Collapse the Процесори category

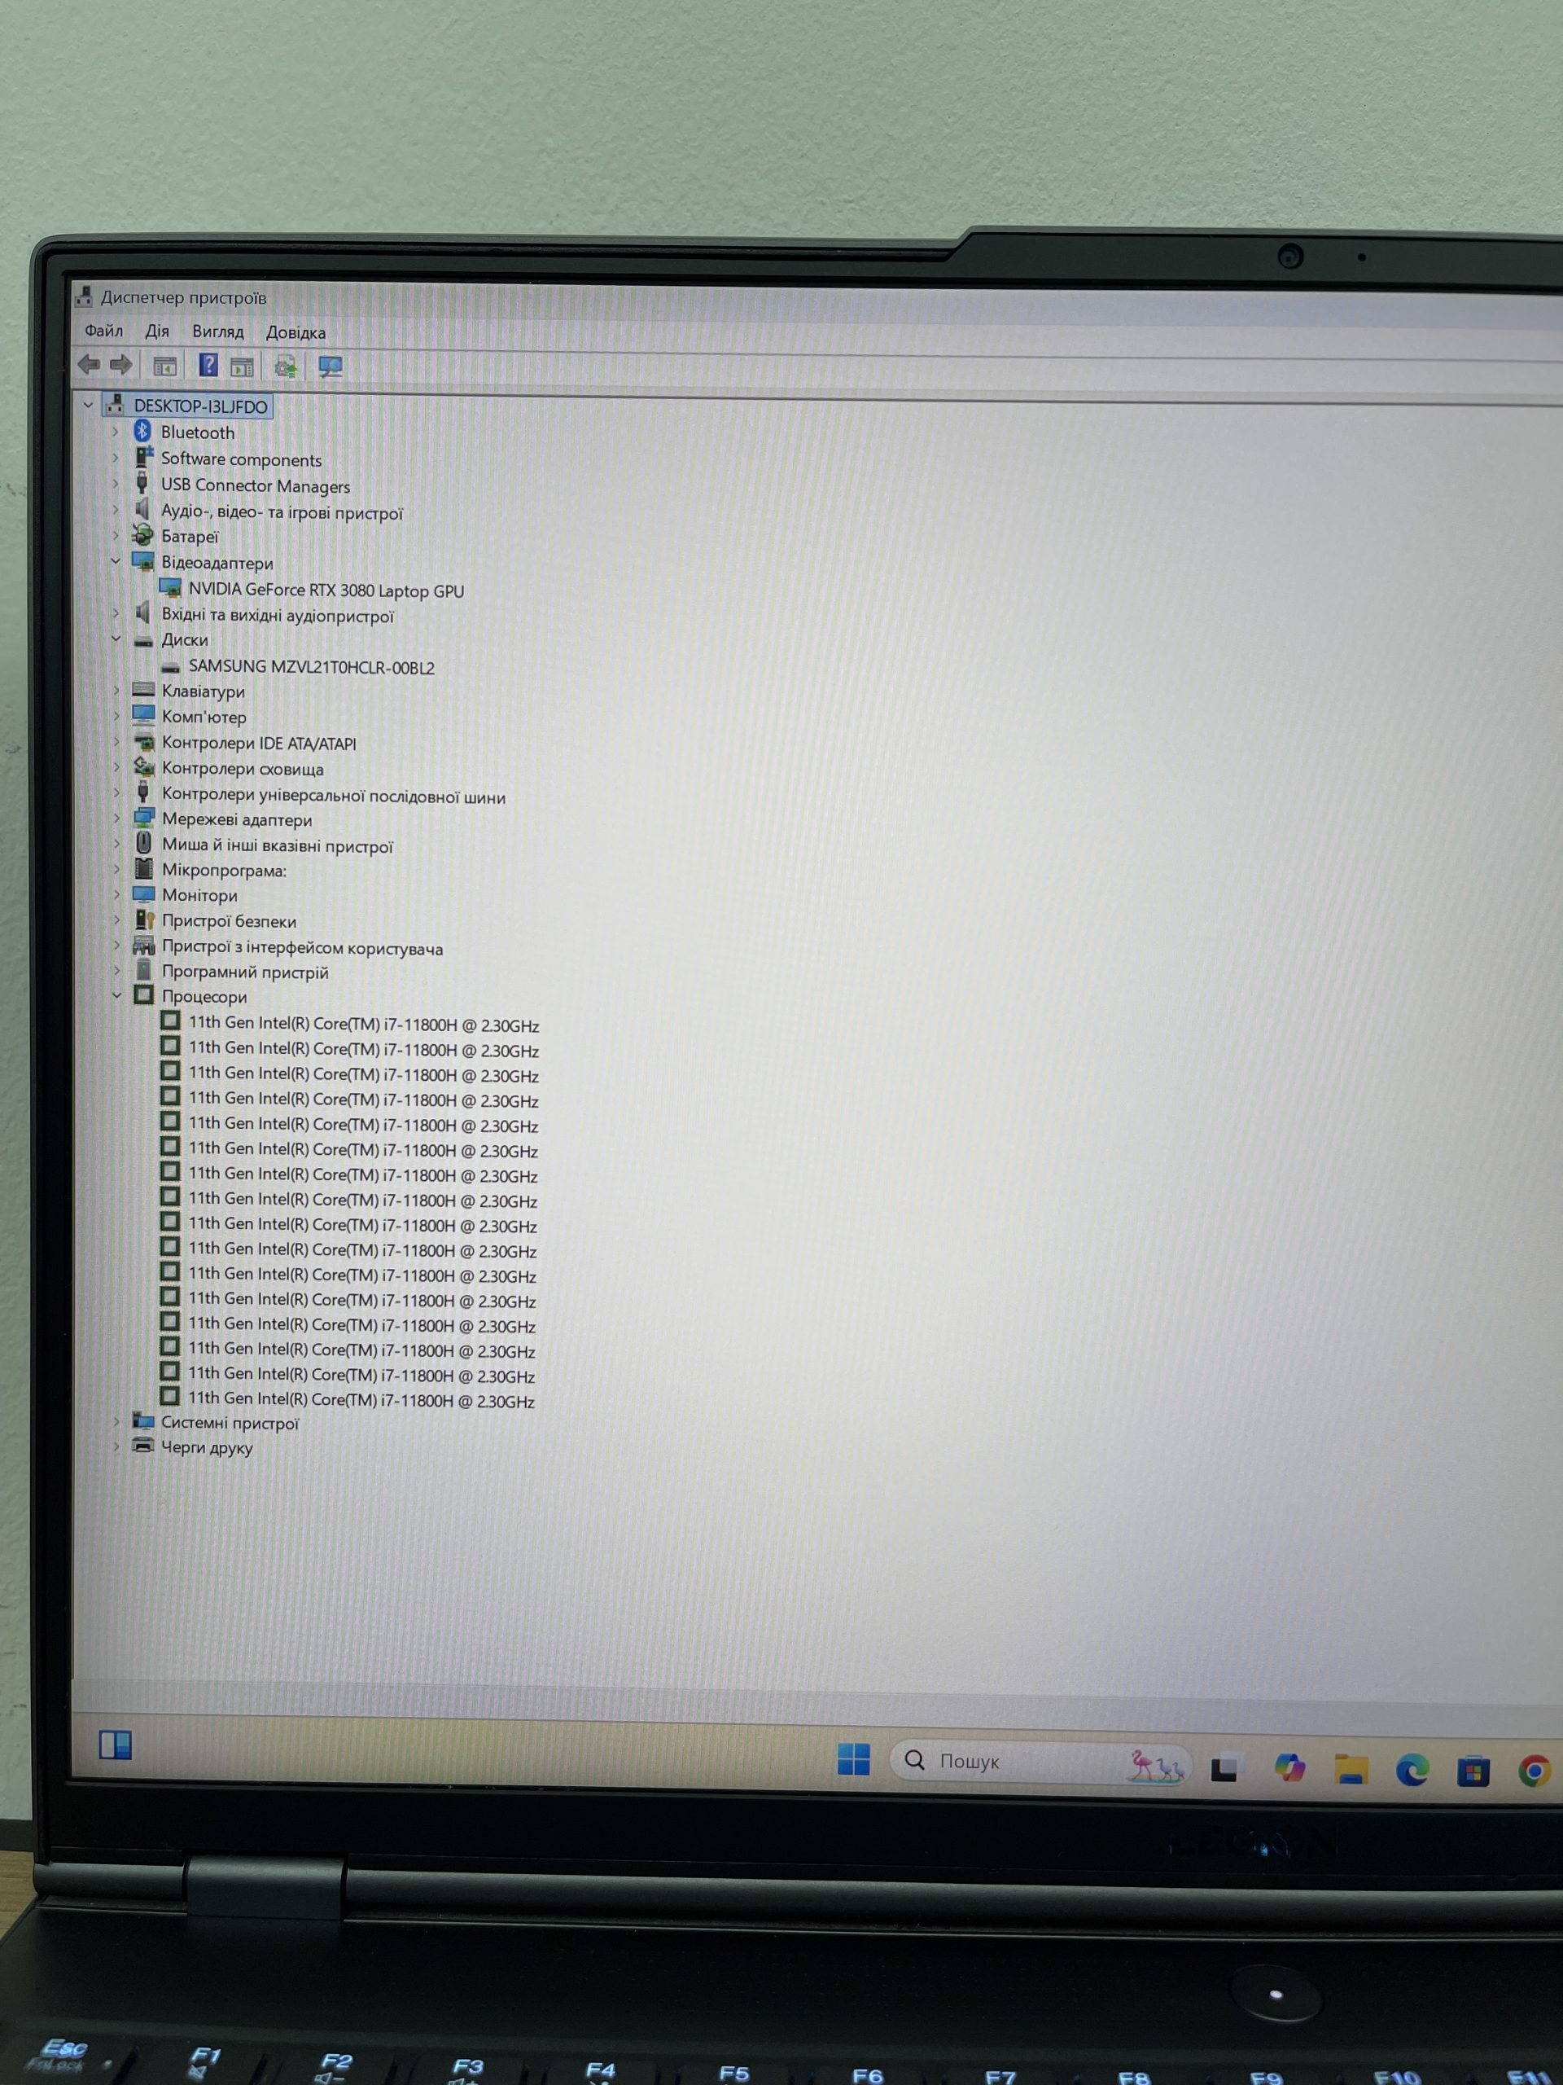(117, 994)
